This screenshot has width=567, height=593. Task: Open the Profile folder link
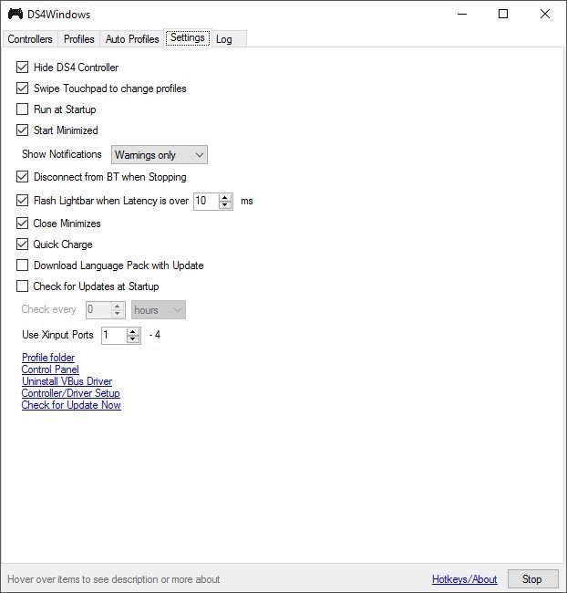tap(48, 358)
